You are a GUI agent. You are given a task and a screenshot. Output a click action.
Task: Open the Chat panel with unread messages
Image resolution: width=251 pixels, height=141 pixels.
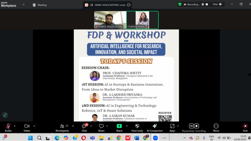84,126
